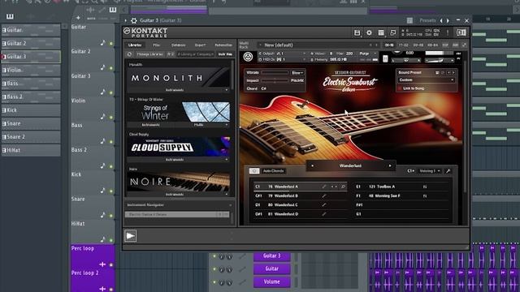520x292 pixels.
Task: Toggle the Auto Chords switch
Action: click(x=254, y=171)
